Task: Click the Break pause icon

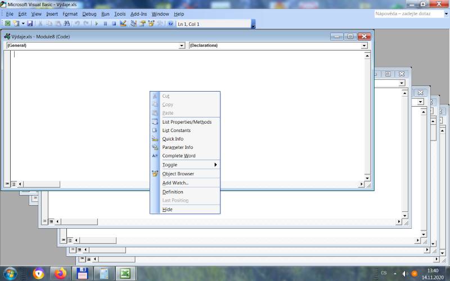Action: [x=105, y=24]
